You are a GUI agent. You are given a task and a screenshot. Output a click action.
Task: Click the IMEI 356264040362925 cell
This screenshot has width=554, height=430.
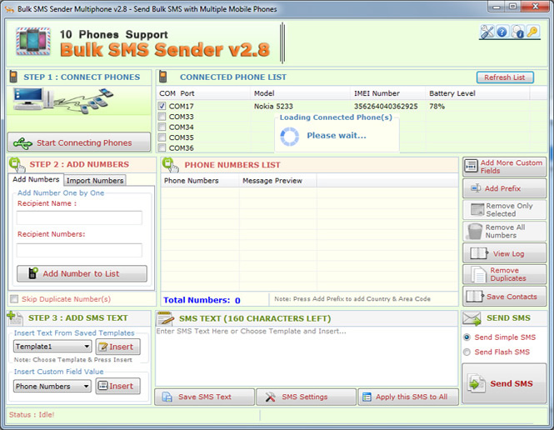386,106
